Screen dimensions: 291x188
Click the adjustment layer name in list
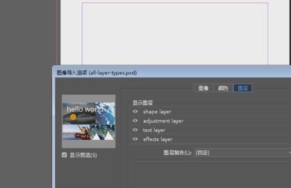pyautogui.click(x=163, y=121)
